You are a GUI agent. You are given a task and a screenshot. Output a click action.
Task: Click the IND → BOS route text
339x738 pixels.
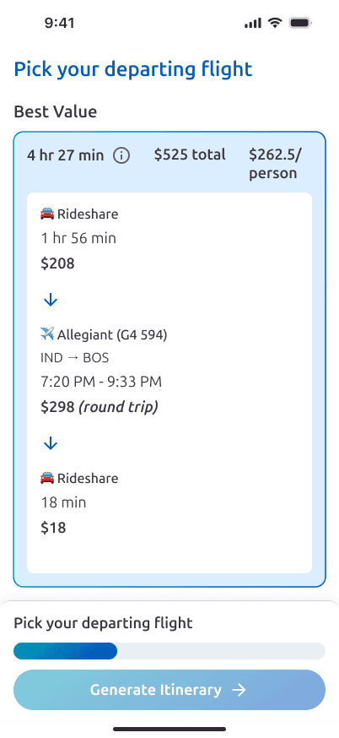(x=75, y=358)
